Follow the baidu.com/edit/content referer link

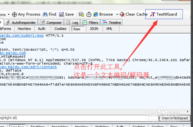click(28, 67)
